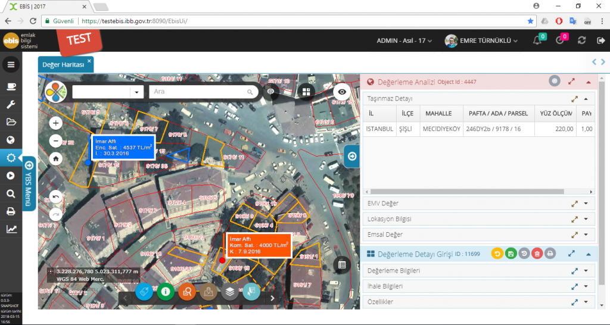610x325 pixels.
Task: Select the green info map tool
Action: tap(166, 292)
